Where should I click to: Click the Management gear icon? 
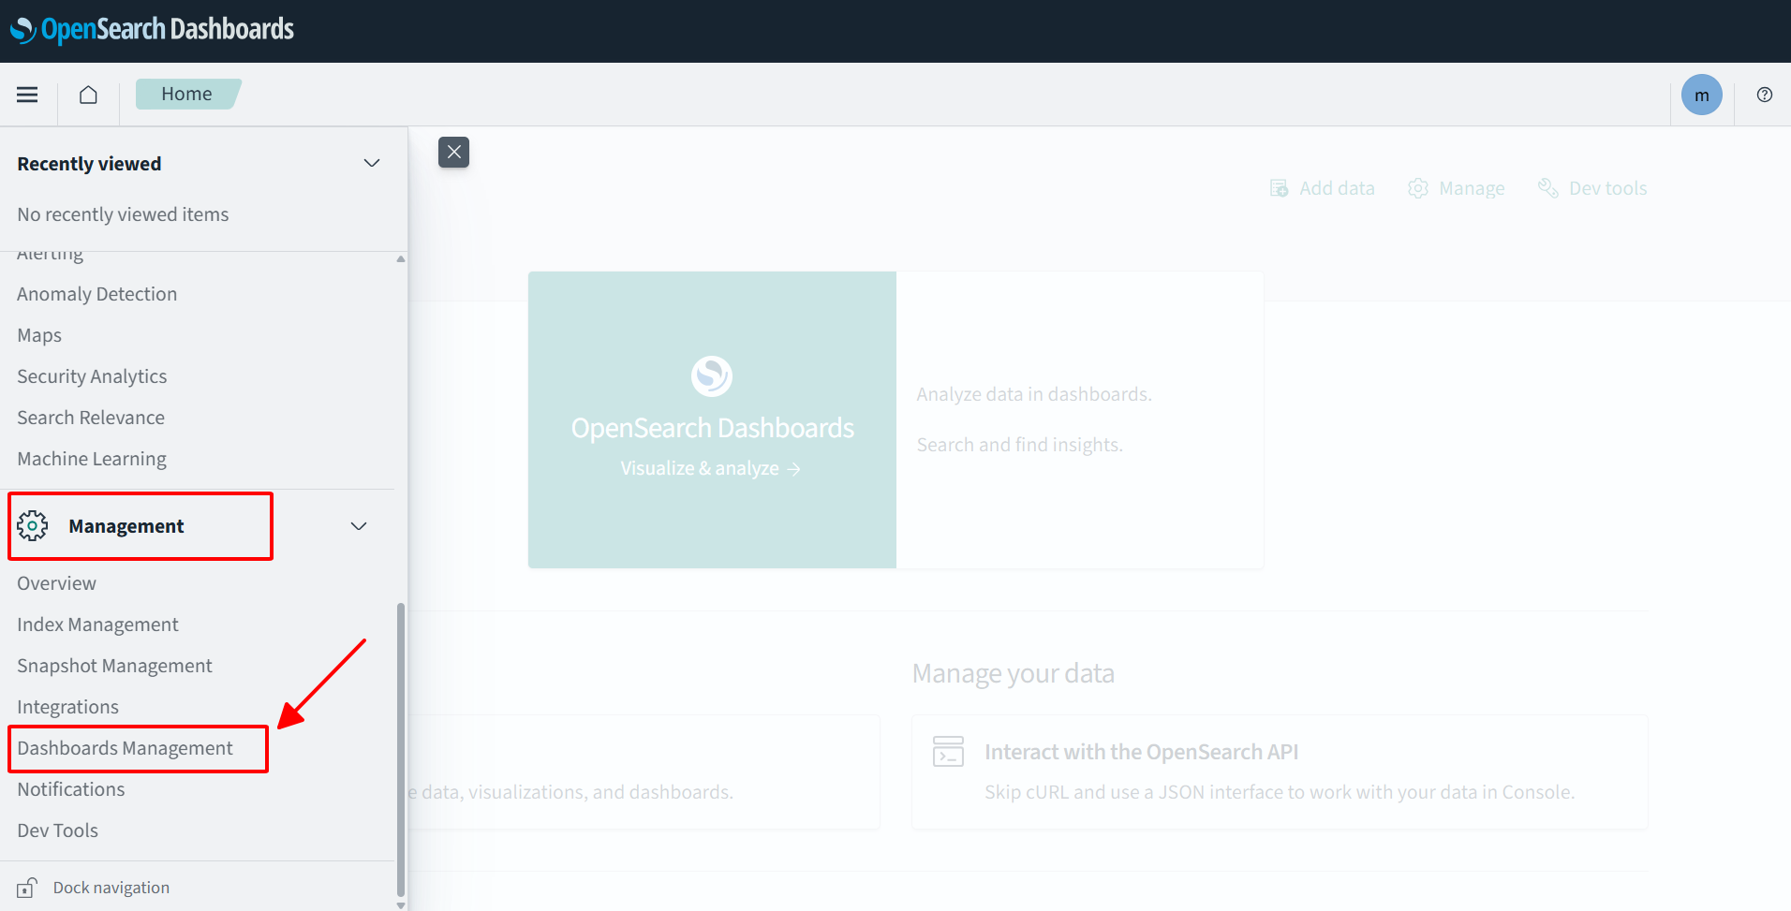33,526
